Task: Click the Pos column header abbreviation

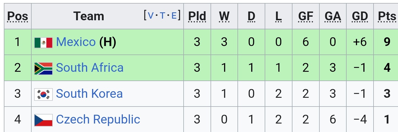Action: [18, 16]
